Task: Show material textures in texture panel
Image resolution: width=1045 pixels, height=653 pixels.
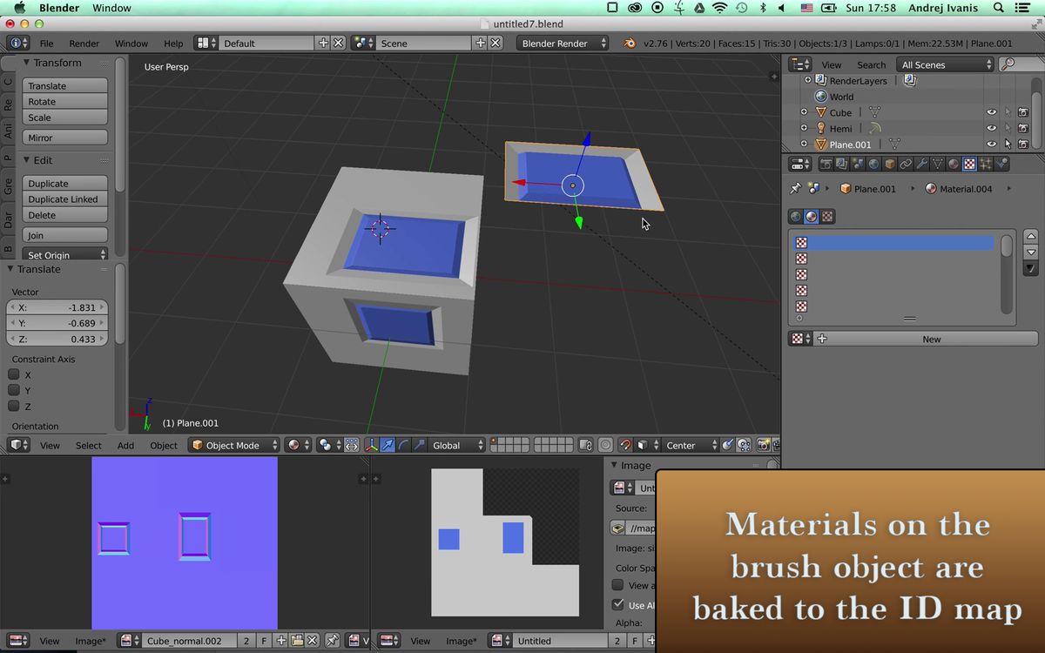Action: click(812, 216)
